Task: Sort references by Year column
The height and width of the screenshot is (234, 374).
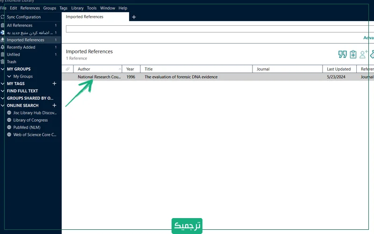Action: click(130, 69)
